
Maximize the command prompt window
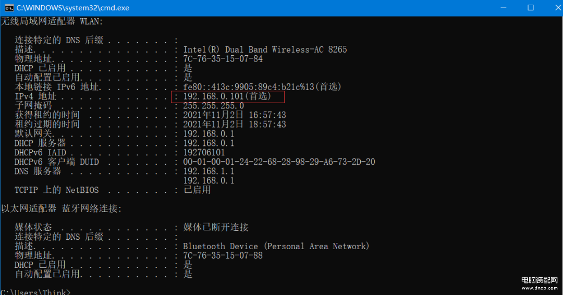pyautogui.click(x=531, y=7)
